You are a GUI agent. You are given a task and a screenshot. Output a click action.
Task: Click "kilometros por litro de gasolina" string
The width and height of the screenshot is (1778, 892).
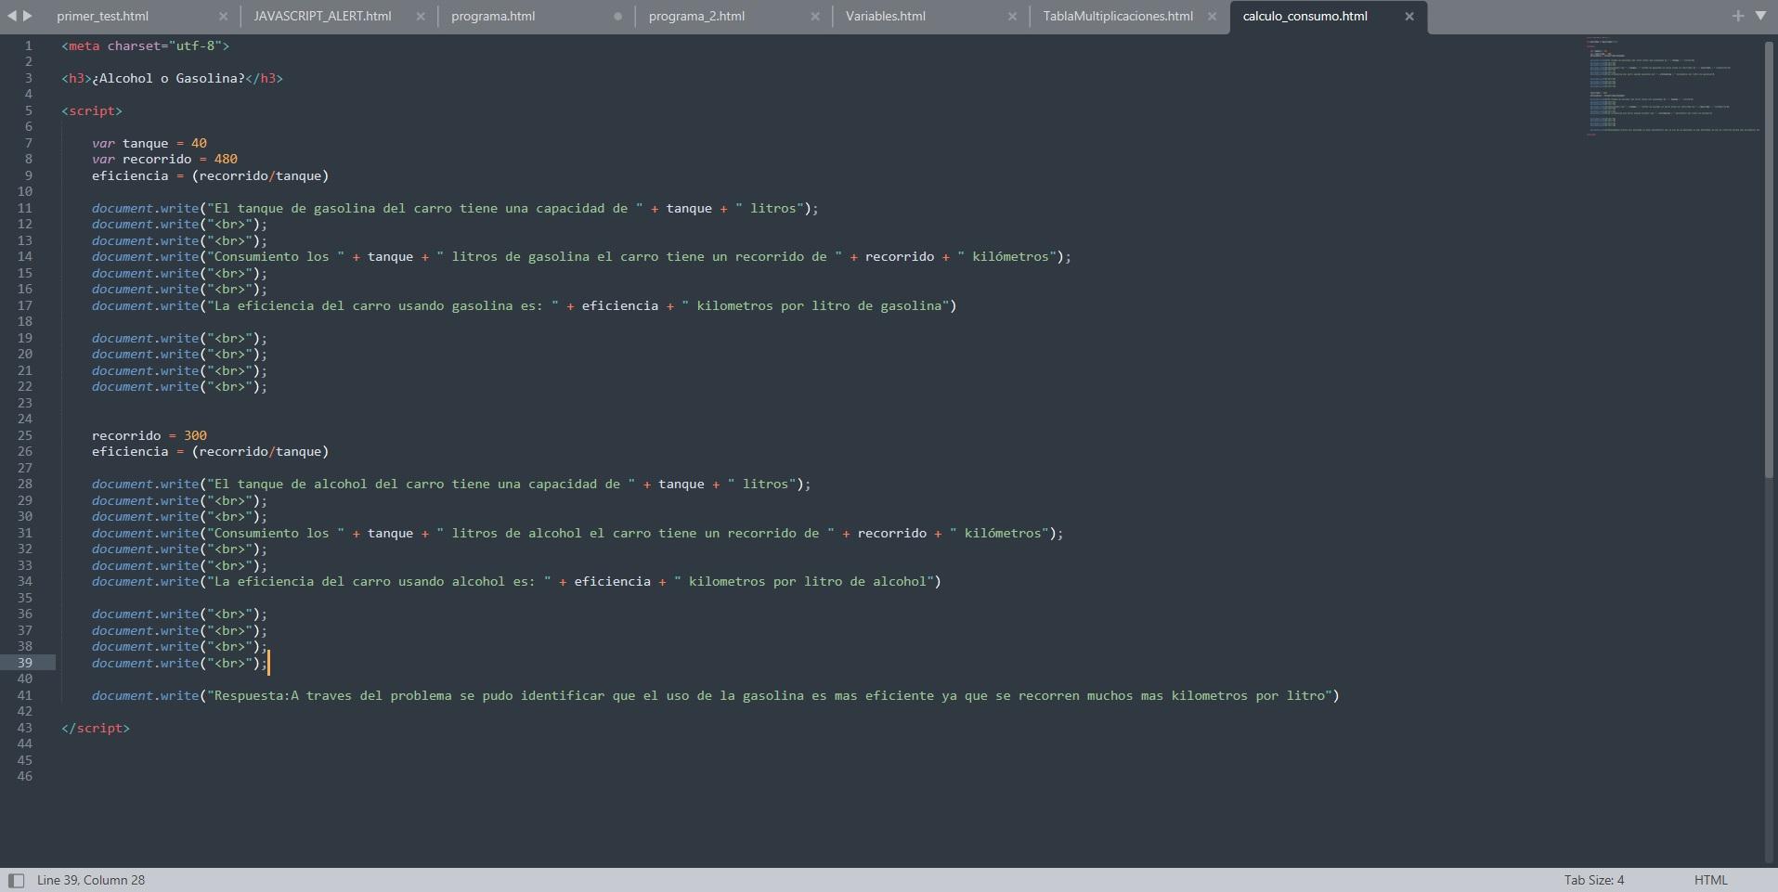816,305
